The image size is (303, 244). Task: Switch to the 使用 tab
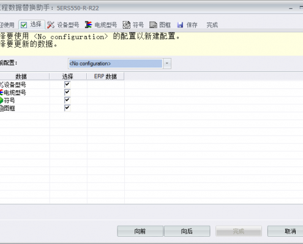pyautogui.click(x=7, y=25)
